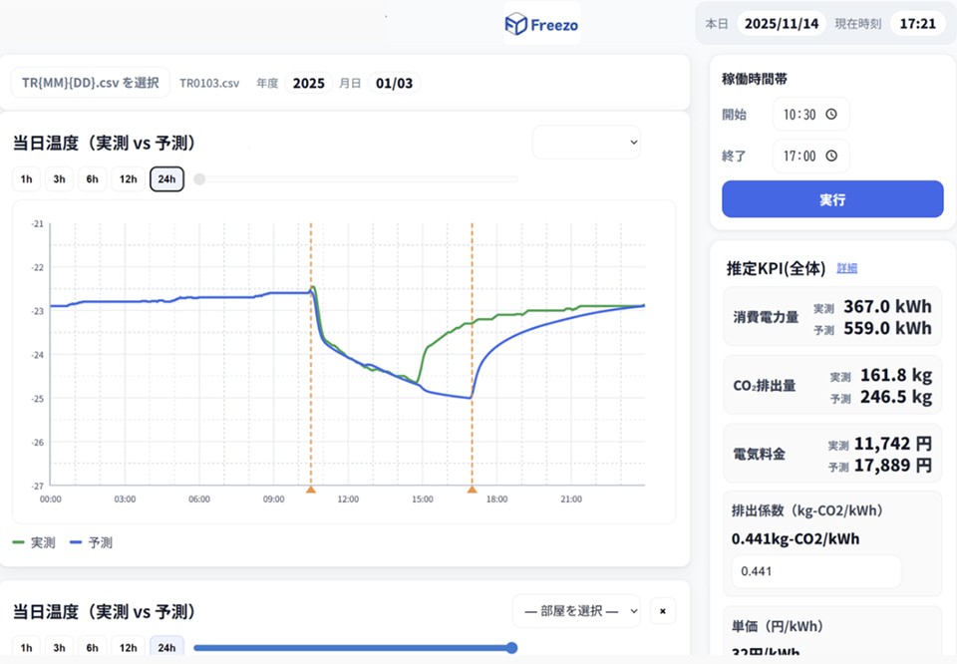Toggle 実測 legend series in chart
This screenshot has height=664, width=957.
pos(34,542)
